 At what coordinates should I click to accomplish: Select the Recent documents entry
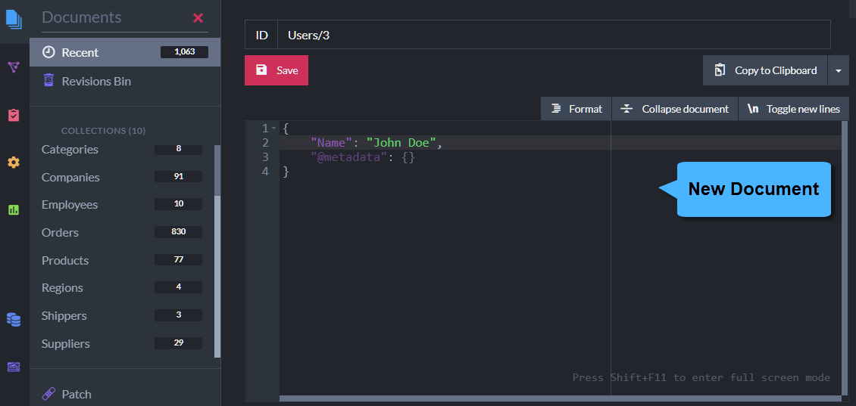[x=125, y=52]
